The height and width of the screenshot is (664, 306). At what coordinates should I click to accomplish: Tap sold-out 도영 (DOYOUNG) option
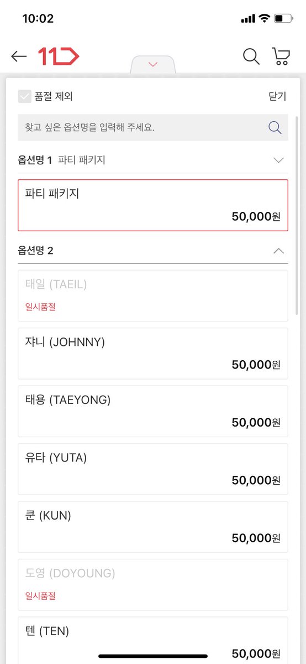153,584
